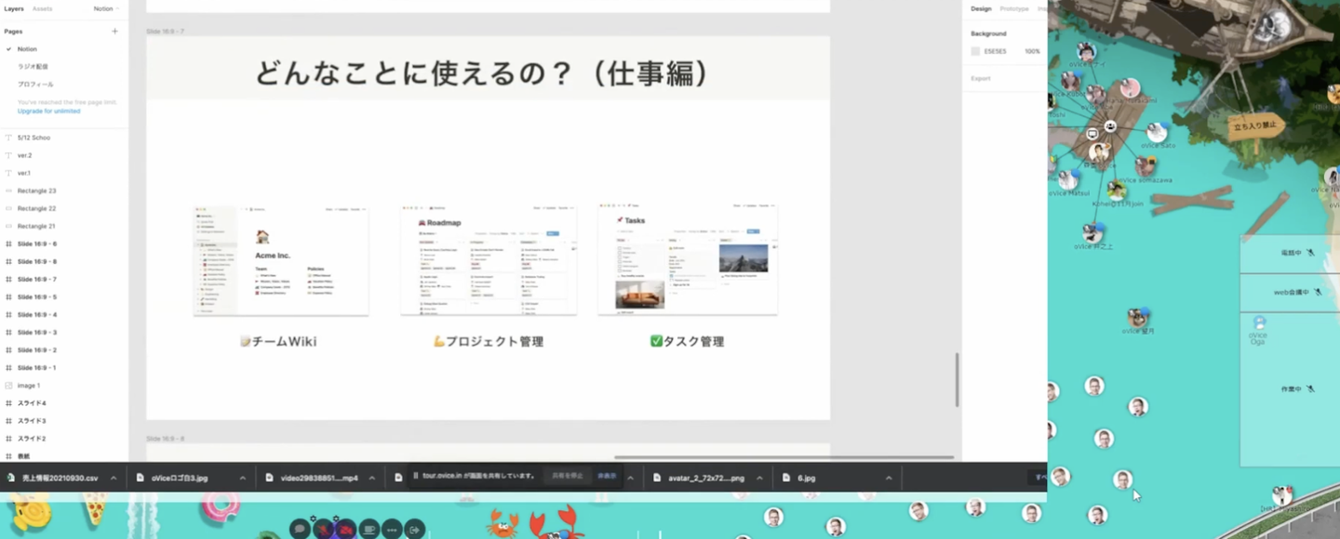Click the meeting group icon on the dock
The image size is (1340, 539).
tap(1110, 125)
